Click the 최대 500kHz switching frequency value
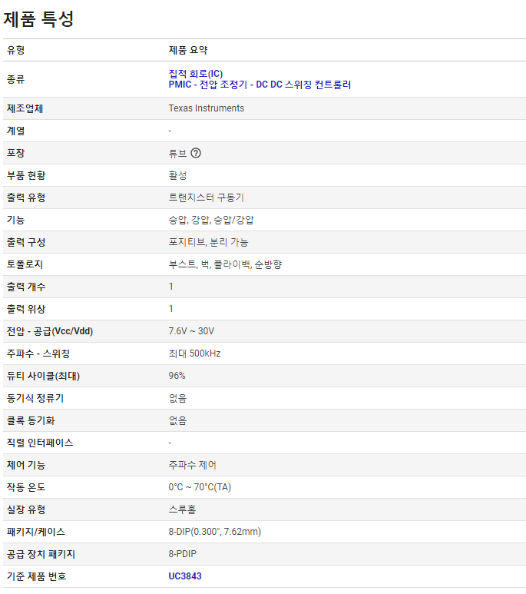526x594 pixels. click(x=194, y=353)
